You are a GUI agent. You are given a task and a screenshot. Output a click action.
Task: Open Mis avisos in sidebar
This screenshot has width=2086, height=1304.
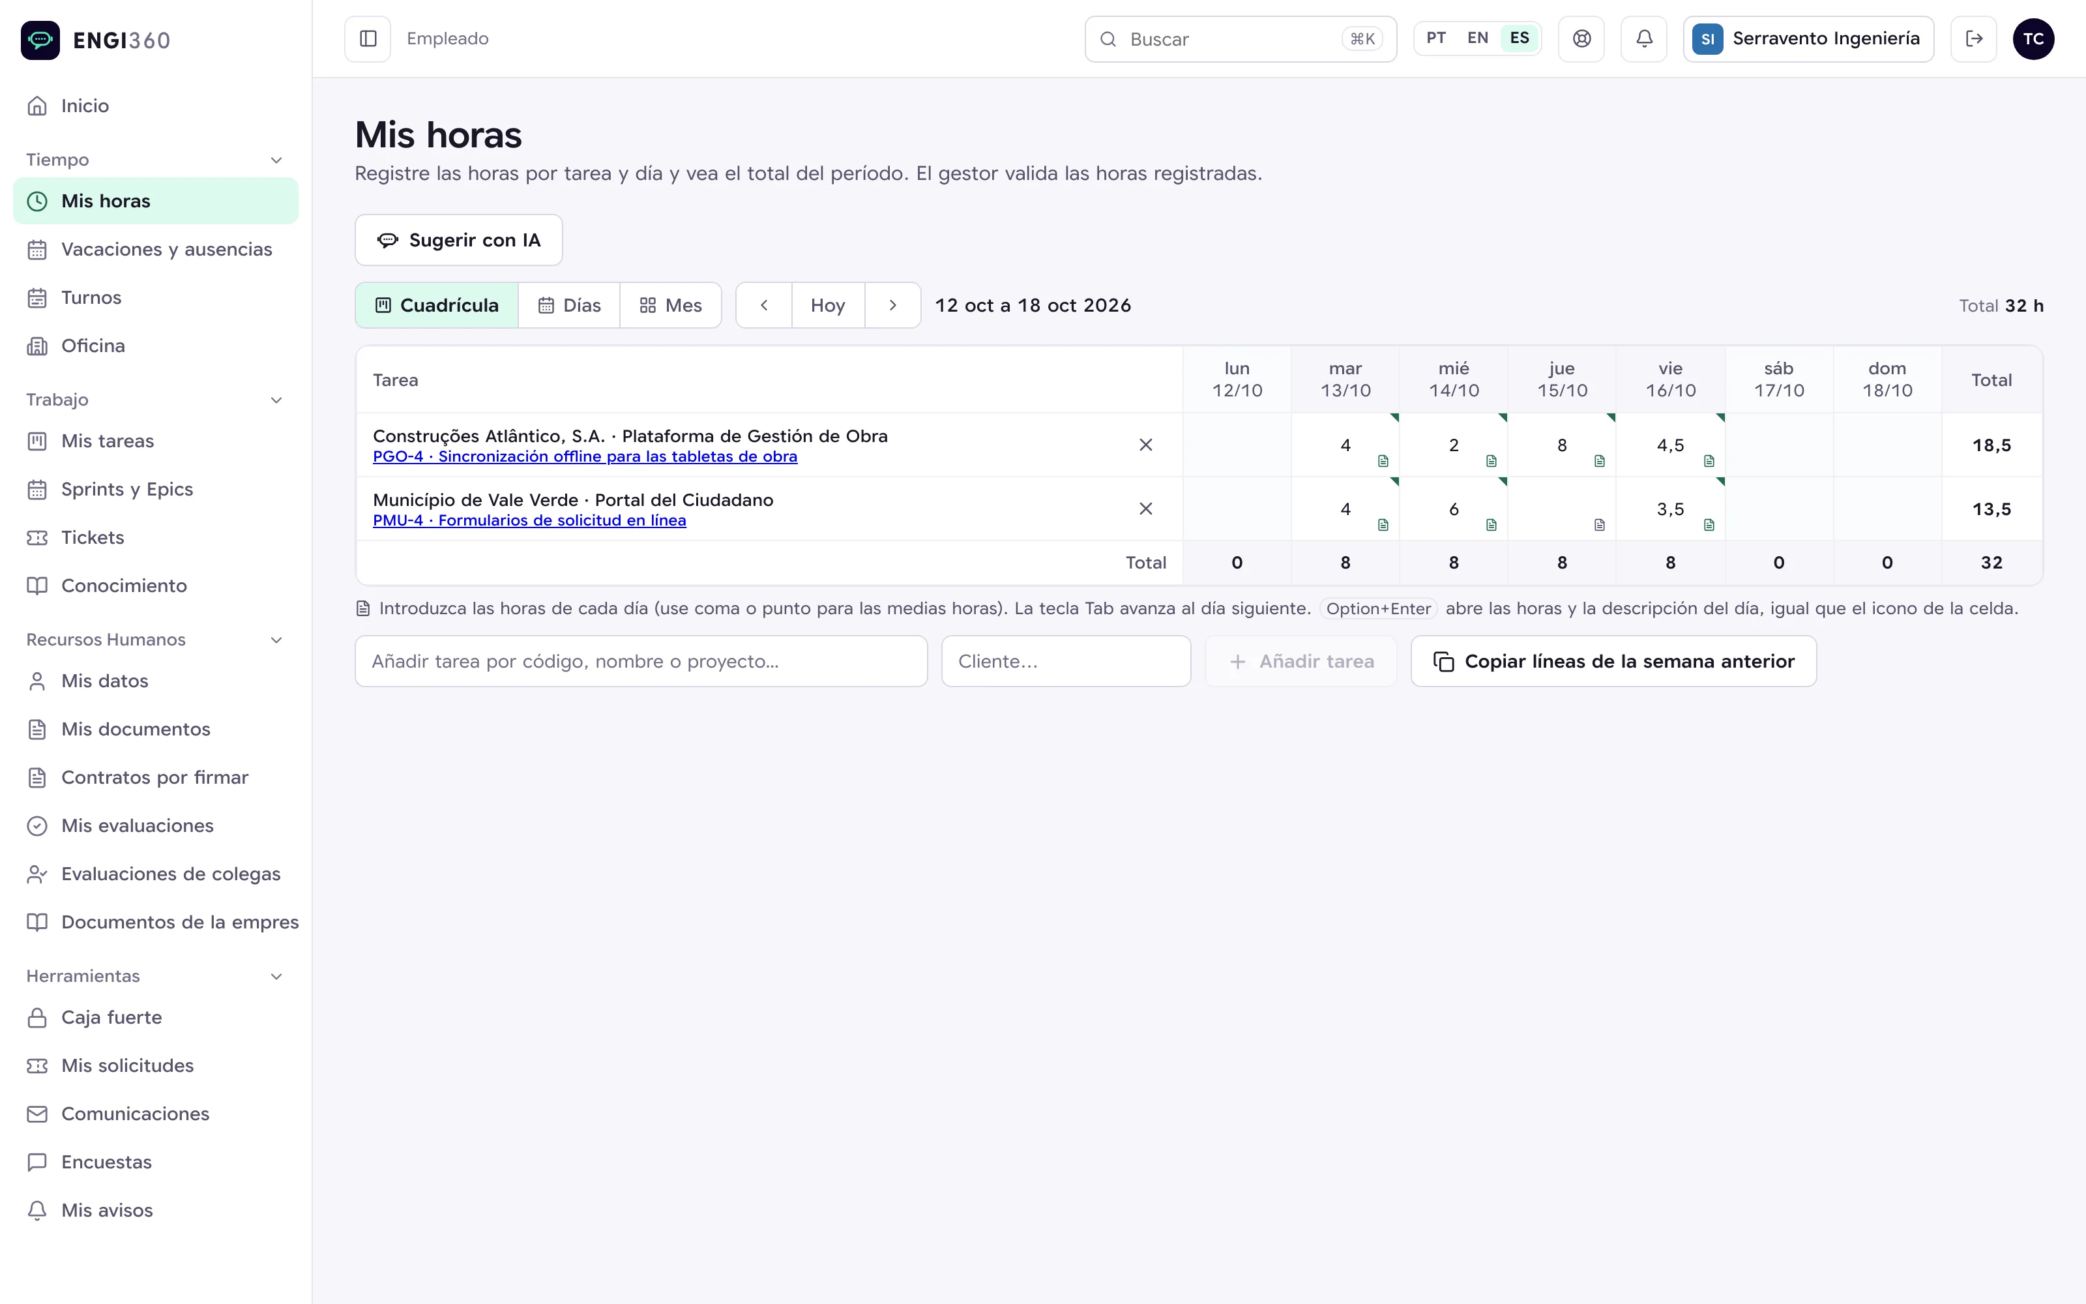(156, 1211)
